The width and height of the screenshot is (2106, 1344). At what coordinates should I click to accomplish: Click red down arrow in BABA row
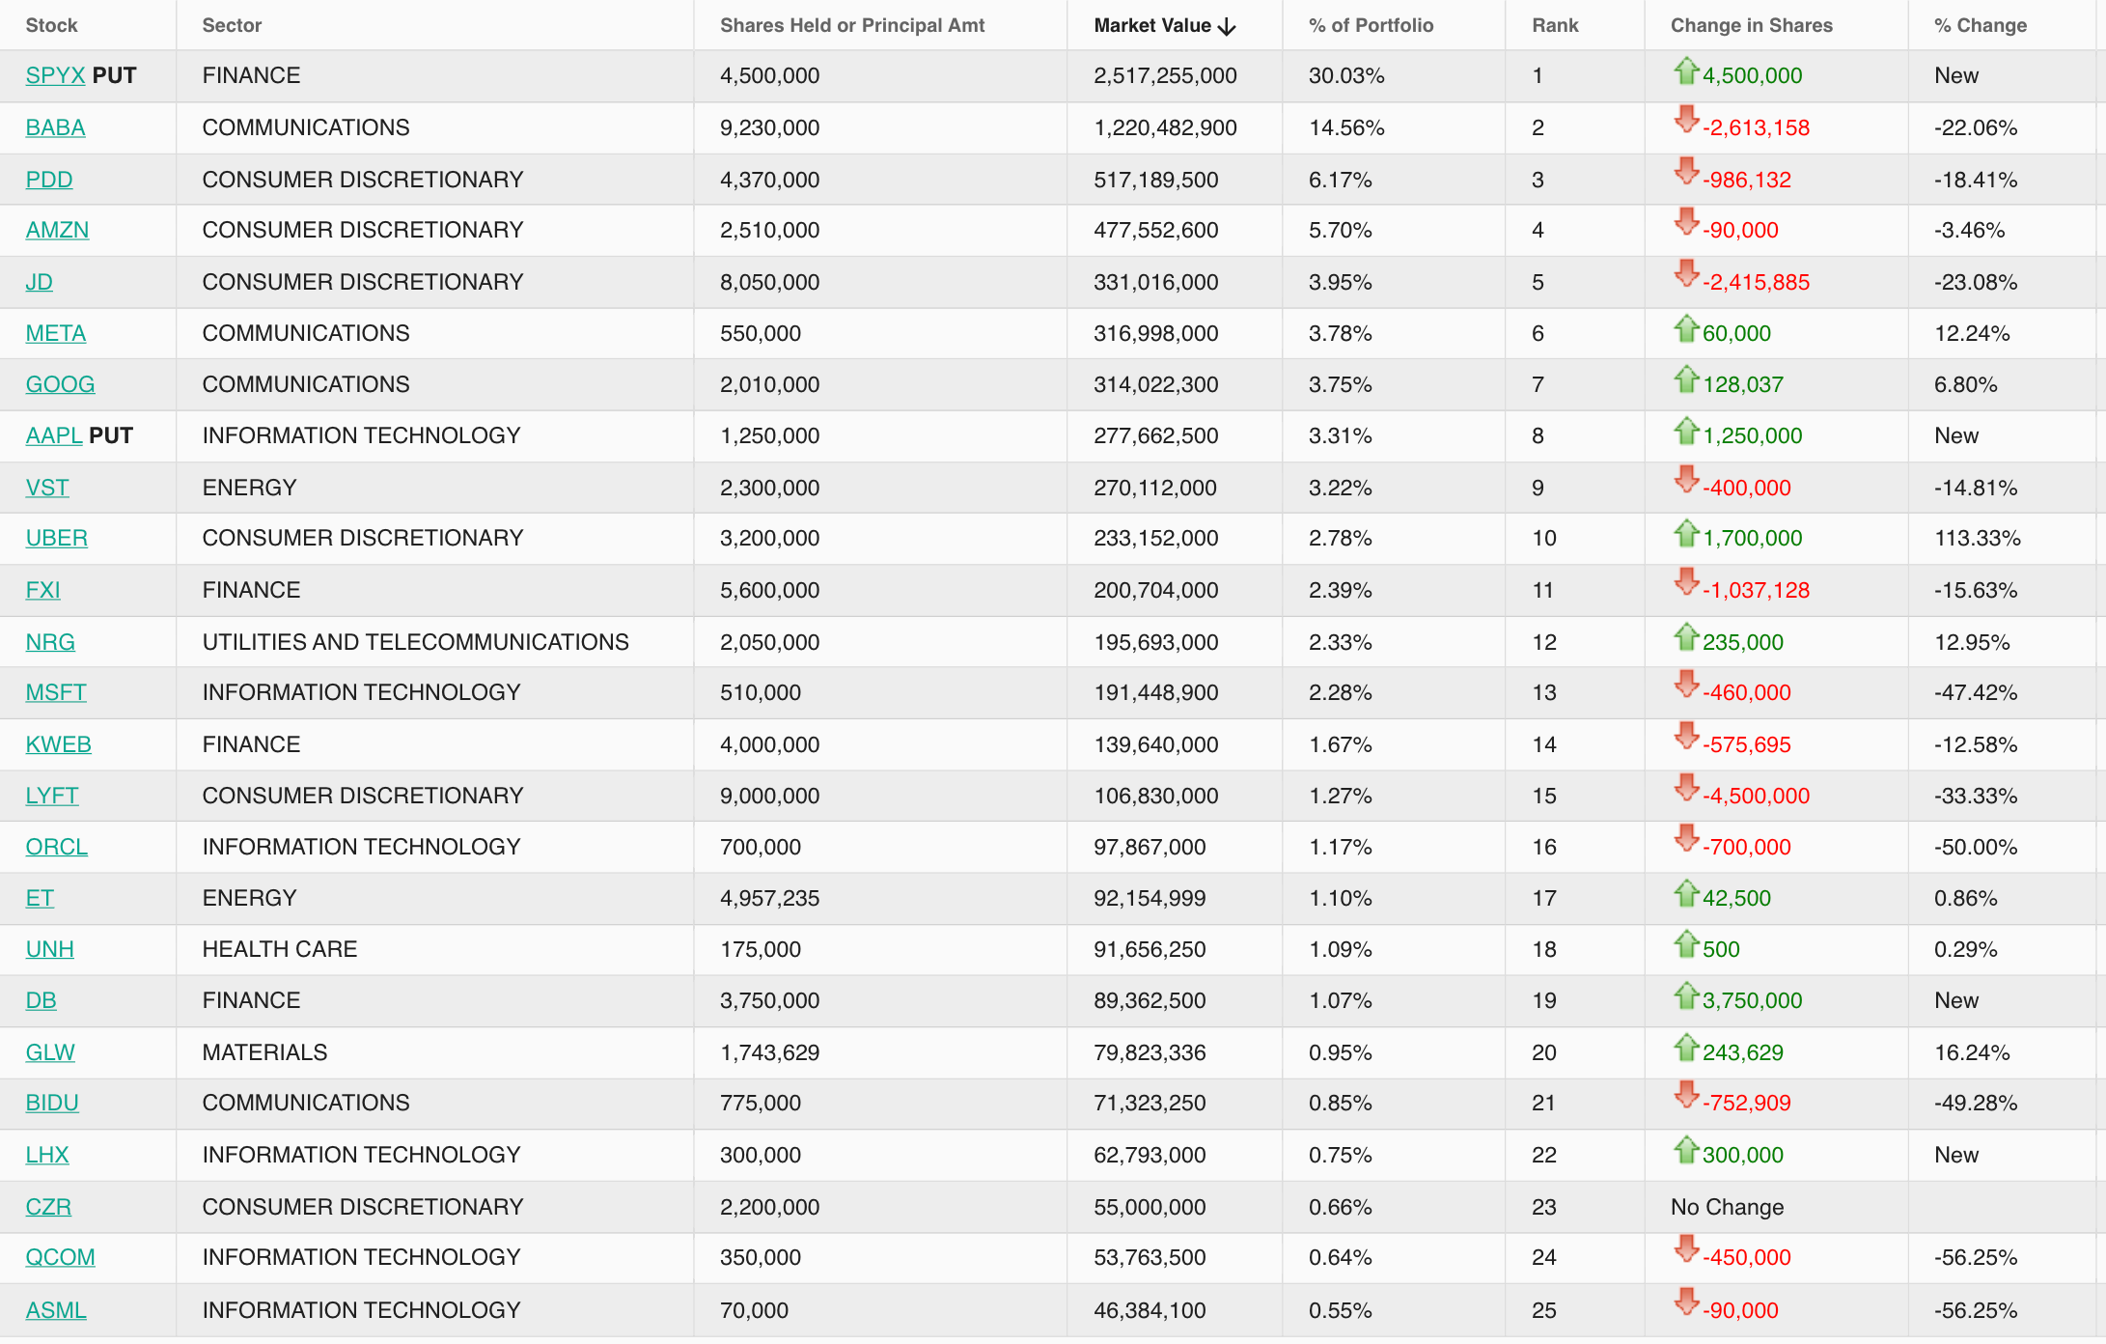1686,120
